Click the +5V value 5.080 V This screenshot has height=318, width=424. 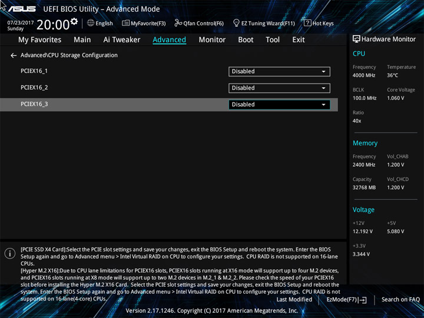click(x=395, y=231)
